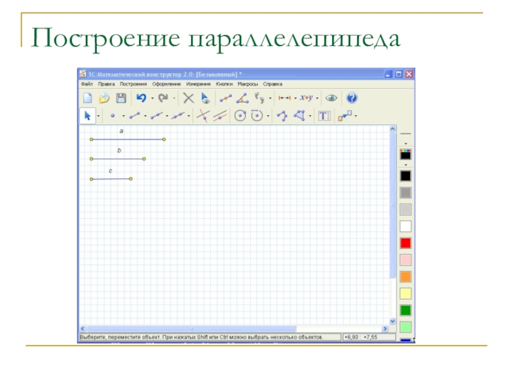Pick the white color swatch
513x384 pixels.
pos(406,227)
